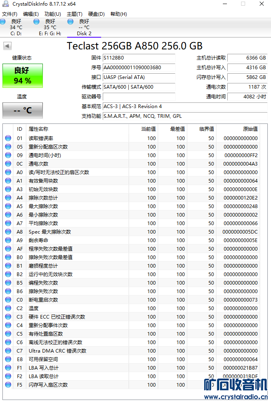Screen dimensions: 271x402
Task: Click status orb for attribute AF
Action: [8, 249]
